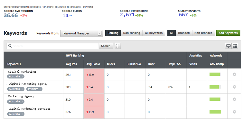Select the All brand filter
Image resolution: width=242 pixels, height=119 pixels.
coord(172,33)
